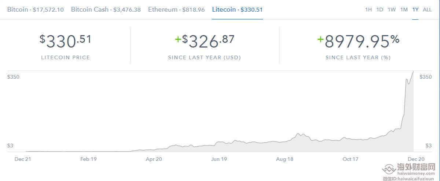Select the Ethereum price tab
The height and width of the screenshot is (181, 440).
click(176, 10)
